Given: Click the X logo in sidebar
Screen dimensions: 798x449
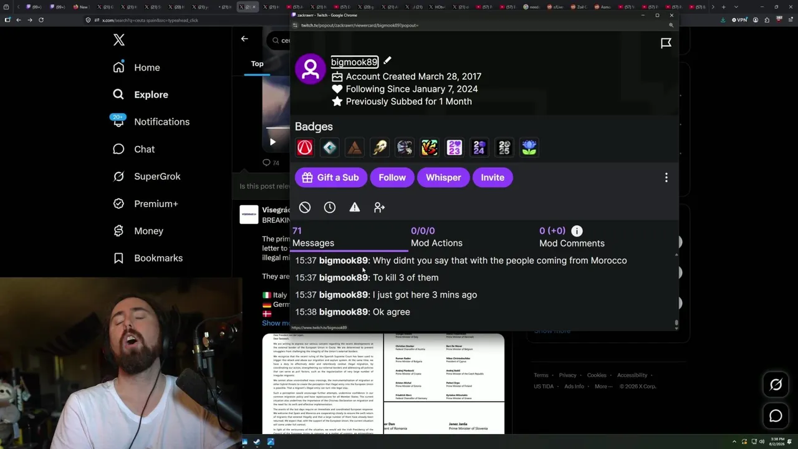Looking at the screenshot, I should pyautogui.click(x=119, y=41).
